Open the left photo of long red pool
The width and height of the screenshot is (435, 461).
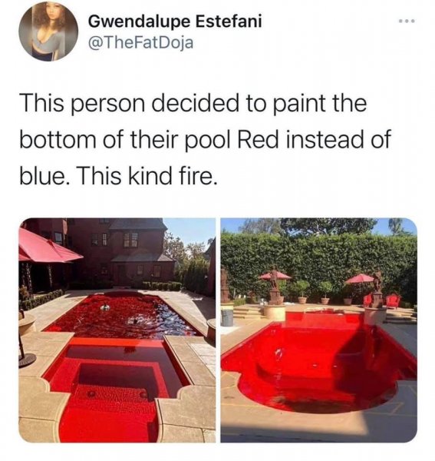click(x=117, y=330)
